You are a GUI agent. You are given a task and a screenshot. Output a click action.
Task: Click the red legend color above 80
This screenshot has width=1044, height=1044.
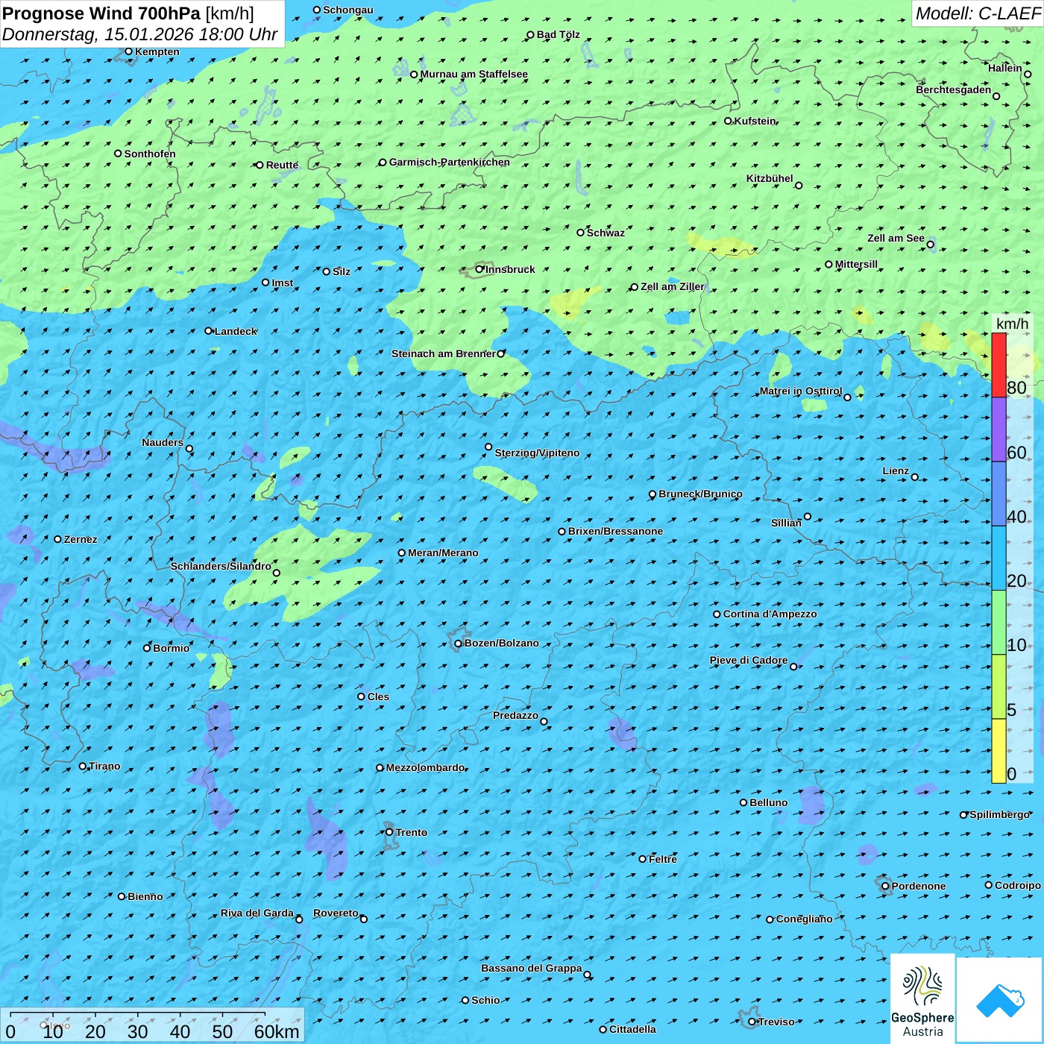coord(999,365)
